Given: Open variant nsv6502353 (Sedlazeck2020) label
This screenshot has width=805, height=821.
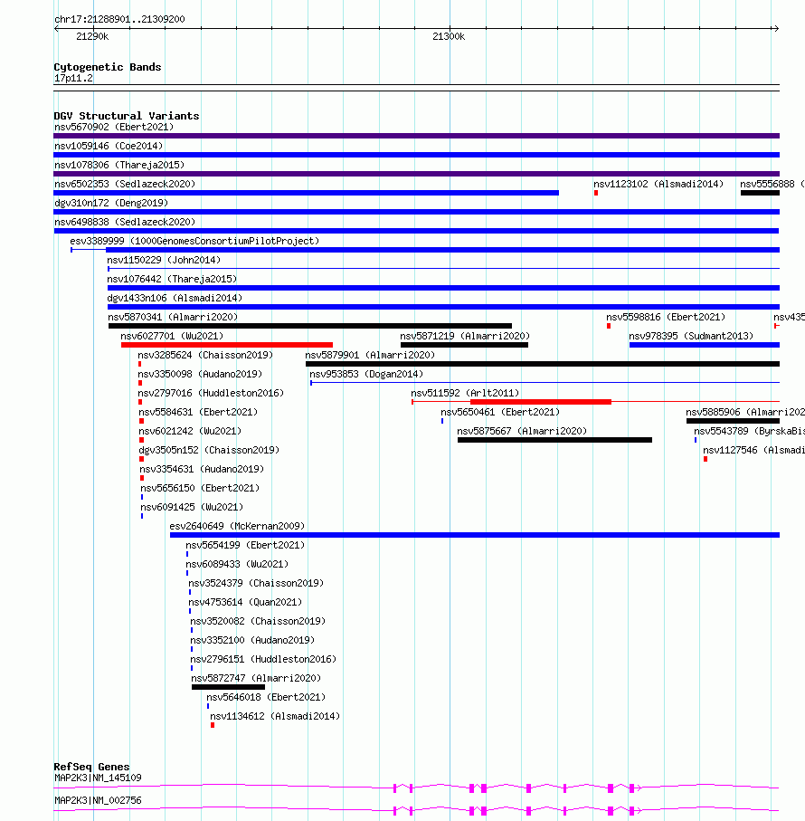Looking at the screenshot, I should tap(125, 184).
